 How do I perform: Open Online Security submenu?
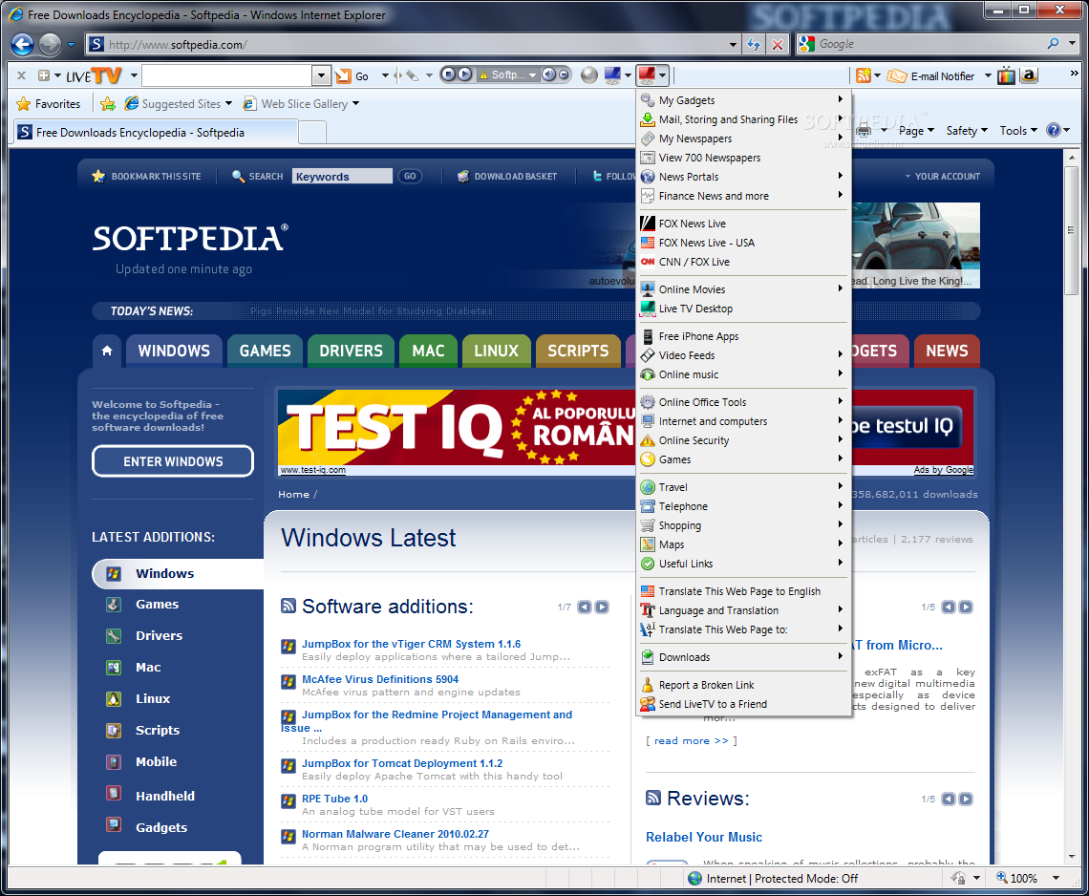[x=742, y=440]
